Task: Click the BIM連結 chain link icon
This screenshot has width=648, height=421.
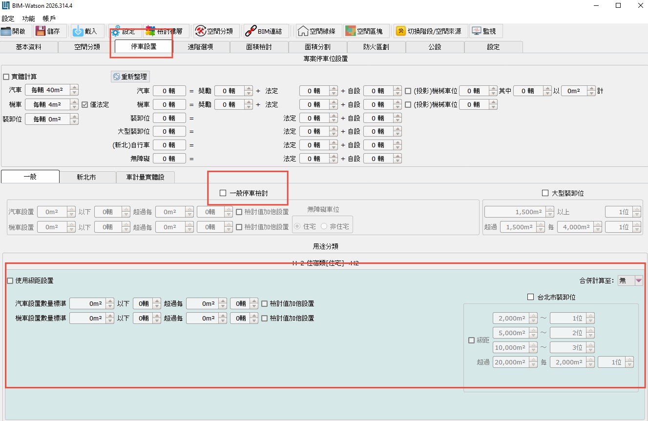Action: tap(251, 31)
